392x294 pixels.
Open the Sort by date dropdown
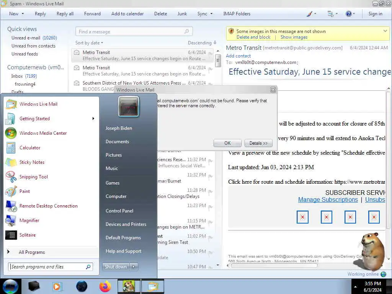[x=89, y=43]
